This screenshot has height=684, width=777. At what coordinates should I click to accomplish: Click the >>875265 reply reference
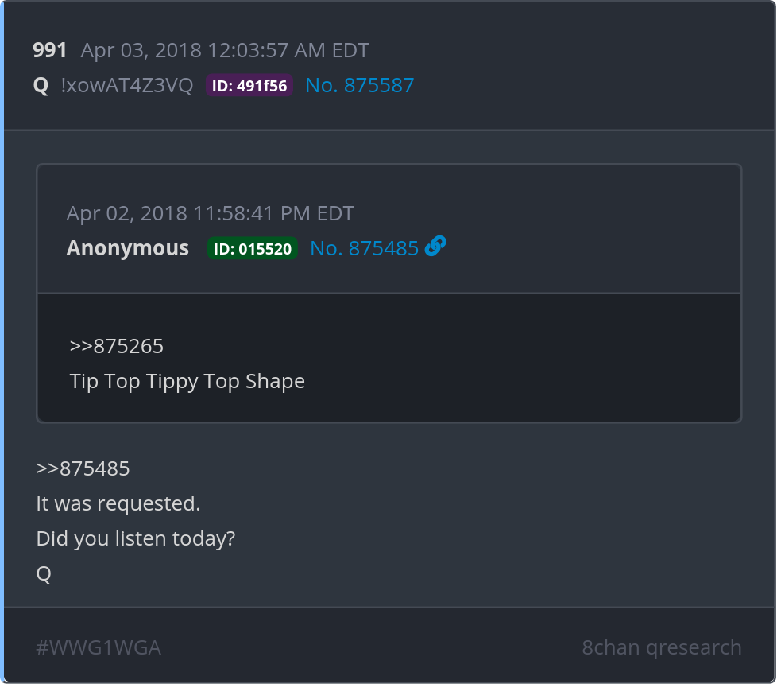[x=117, y=346]
